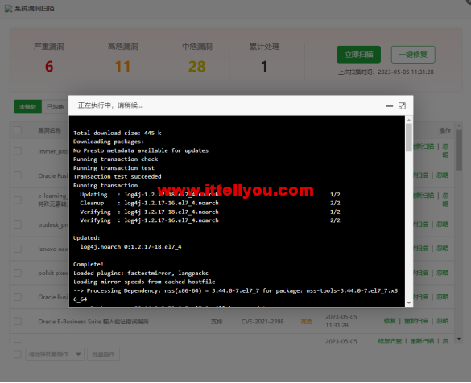Click repair link for Oracle E-Business Suite
Viewport: 471px width, 383px height.
390,321
